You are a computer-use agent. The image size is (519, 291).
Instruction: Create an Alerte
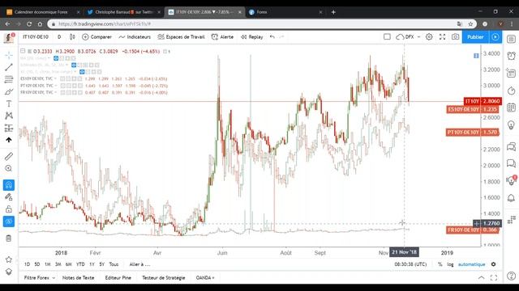pyautogui.click(x=222, y=37)
